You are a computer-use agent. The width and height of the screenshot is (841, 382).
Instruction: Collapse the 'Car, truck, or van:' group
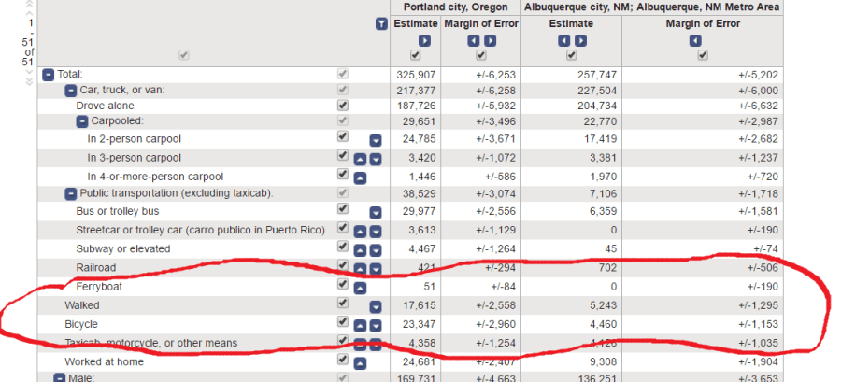[70, 91]
